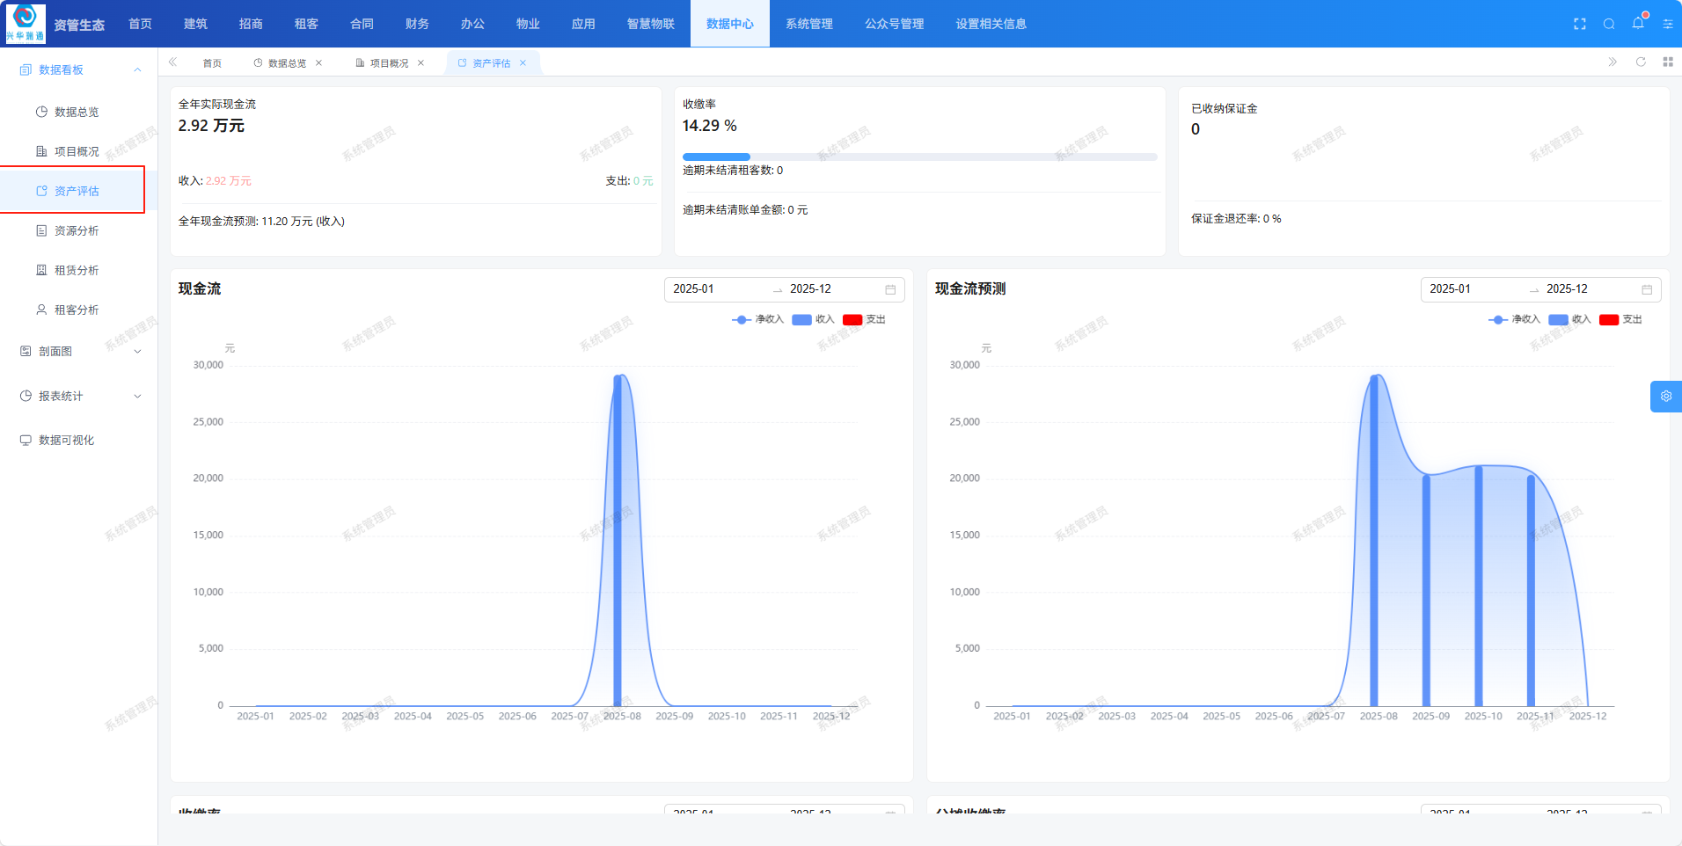
Task: Click the refresh icon in tab bar
Action: (1640, 62)
